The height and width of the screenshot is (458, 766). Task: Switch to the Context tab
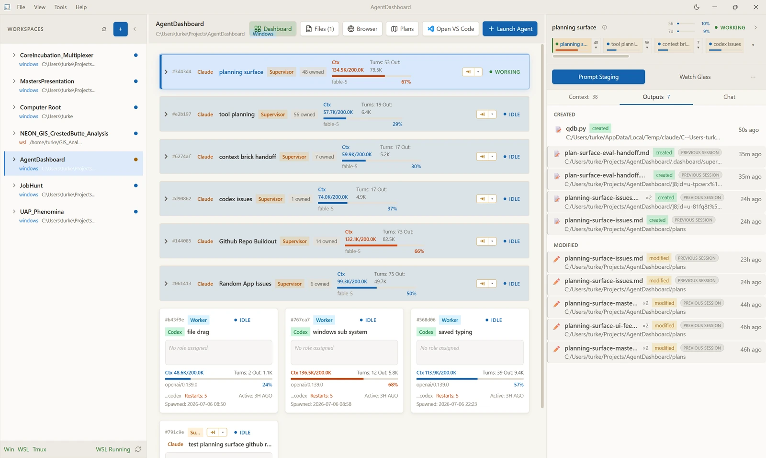pyautogui.click(x=583, y=97)
